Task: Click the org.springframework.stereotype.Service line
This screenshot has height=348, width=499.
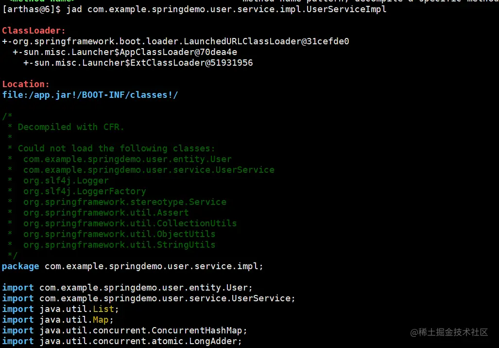Action: coord(117,201)
